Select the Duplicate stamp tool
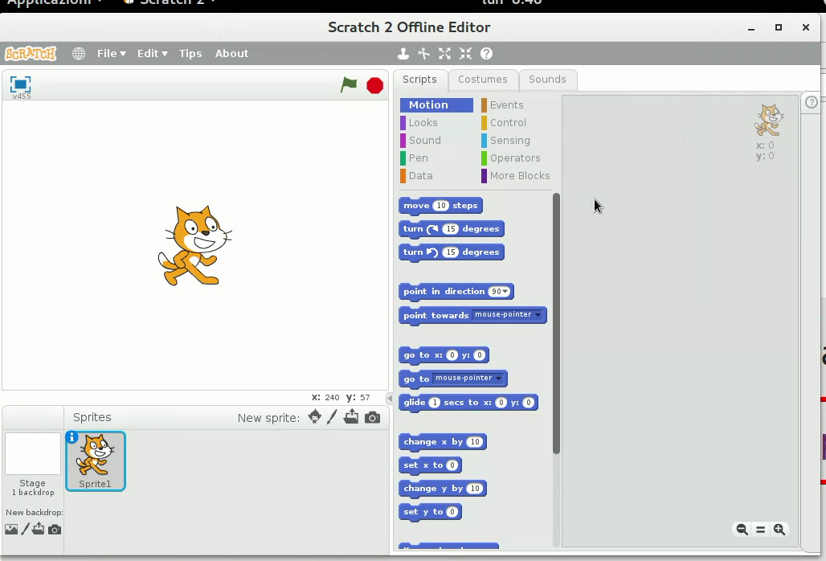The width and height of the screenshot is (826, 561). (403, 54)
